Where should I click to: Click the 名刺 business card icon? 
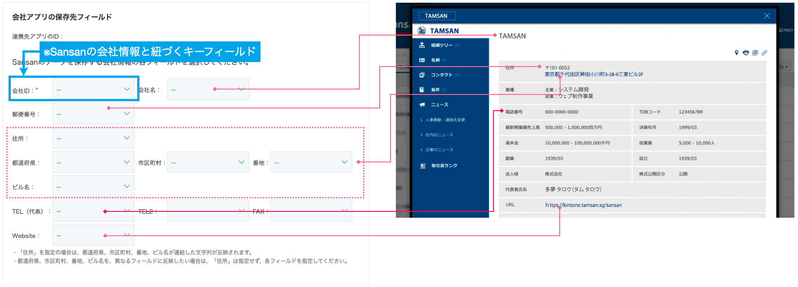tap(422, 60)
